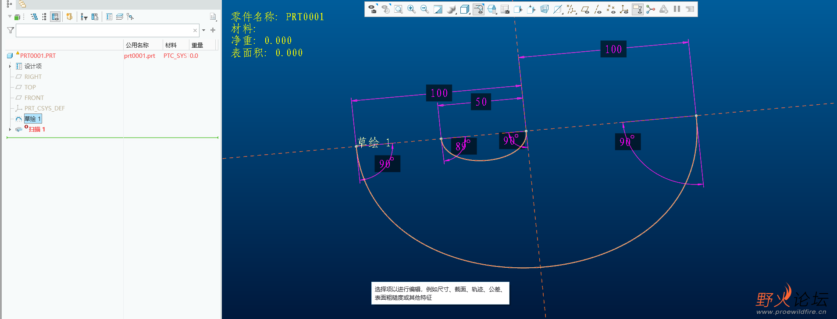837x319 pixels.
Task: Select the 89° angle dimension
Action: coord(463,146)
